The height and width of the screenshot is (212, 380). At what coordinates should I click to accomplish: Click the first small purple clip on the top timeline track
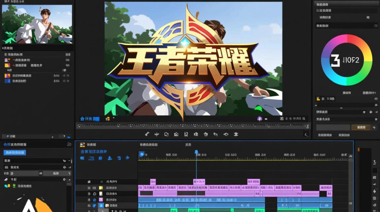pyautogui.click(x=153, y=182)
